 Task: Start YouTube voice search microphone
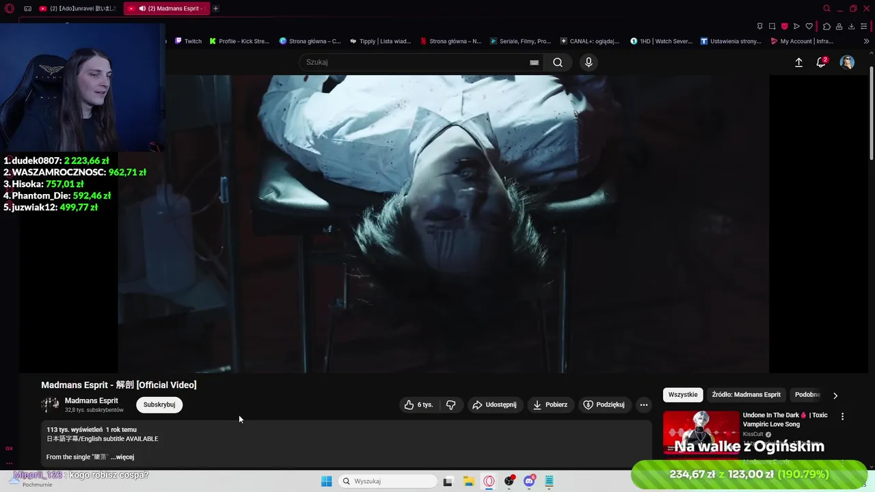click(x=589, y=62)
